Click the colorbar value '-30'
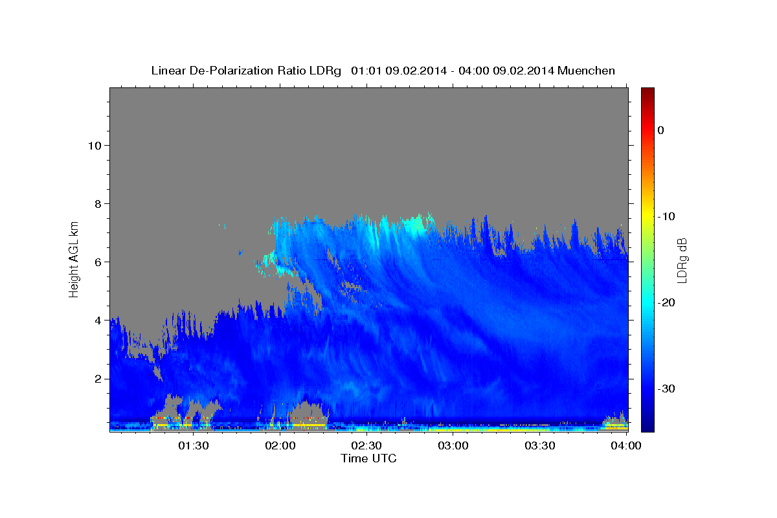777x518 pixels. point(666,388)
